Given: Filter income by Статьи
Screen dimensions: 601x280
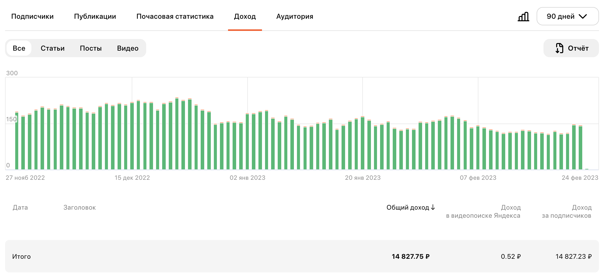Looking at the screenshot, I should click(x=52, y=48).
